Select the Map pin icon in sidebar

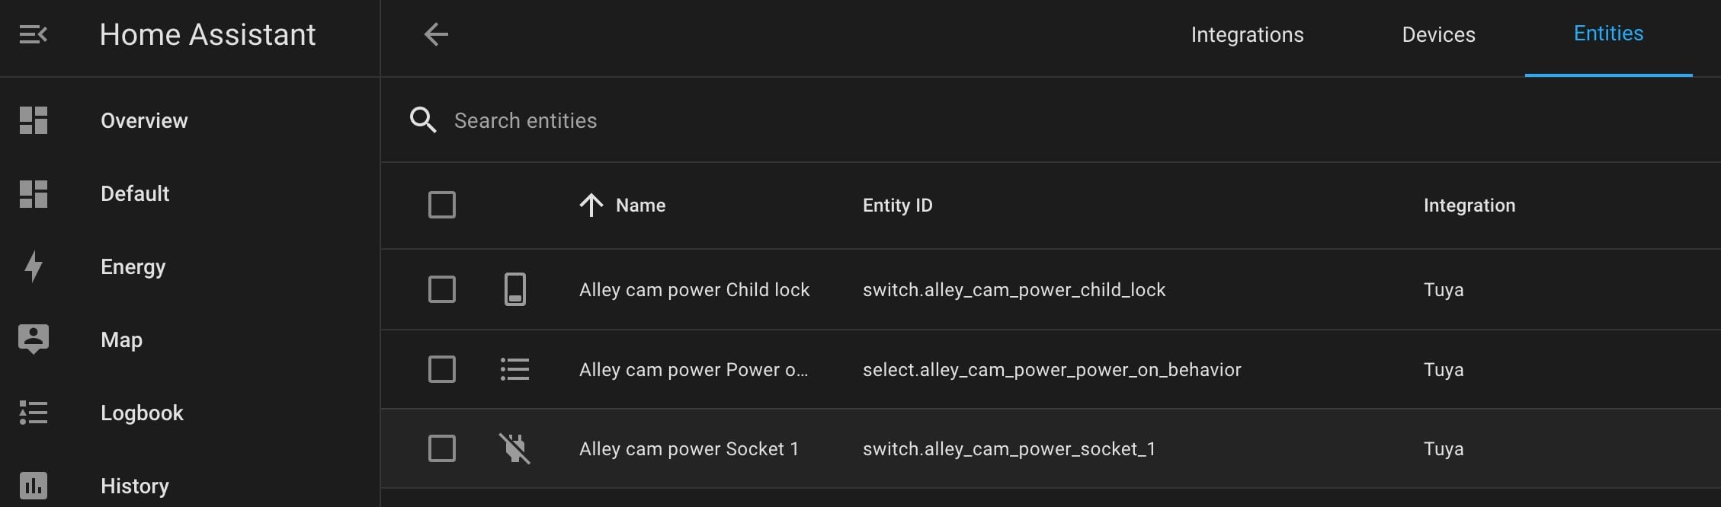(x=34, y=339)
